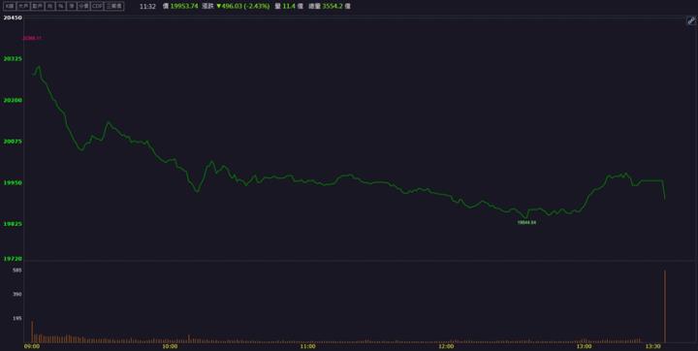Click the fourth small button left of 分價
The height and width of the screenshot is (351, 698).
38,6
